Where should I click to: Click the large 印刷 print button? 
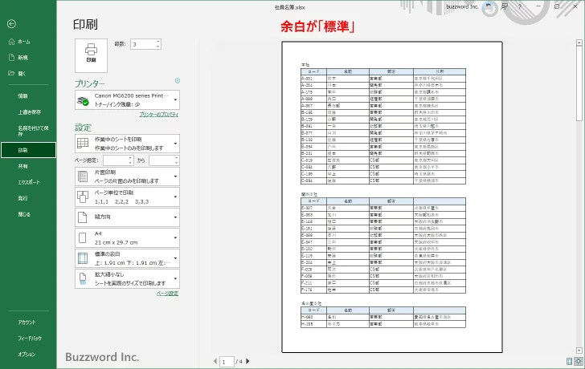[x=91, y=55]
